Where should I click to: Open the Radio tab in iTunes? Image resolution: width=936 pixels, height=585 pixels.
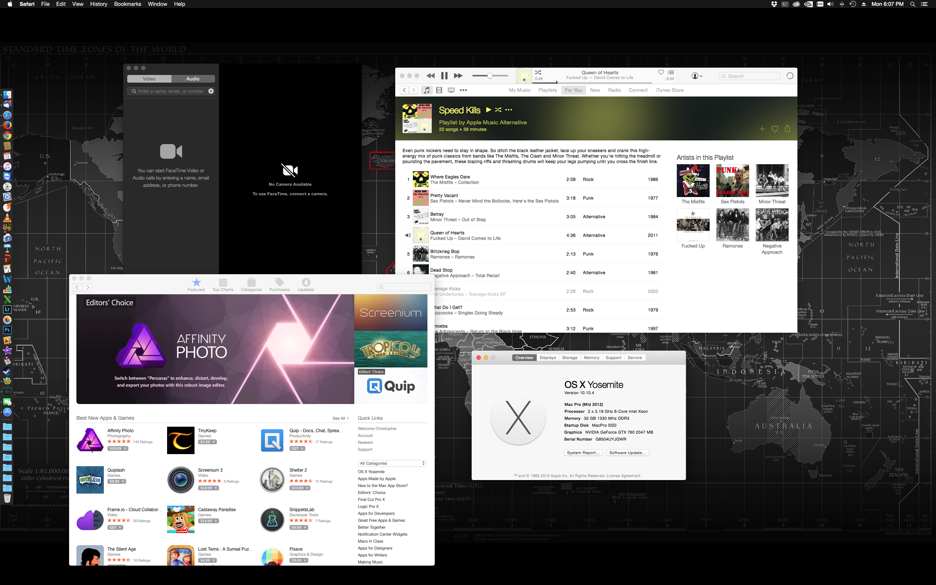click(x=614, y=90)
